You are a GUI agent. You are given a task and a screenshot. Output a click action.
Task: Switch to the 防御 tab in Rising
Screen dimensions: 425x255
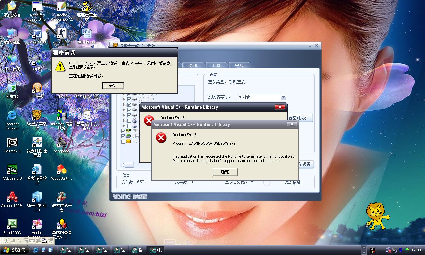(x=193, y=65)
